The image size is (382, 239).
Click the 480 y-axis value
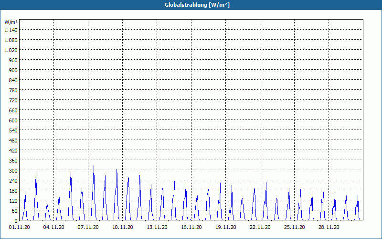tap(13, 140)
